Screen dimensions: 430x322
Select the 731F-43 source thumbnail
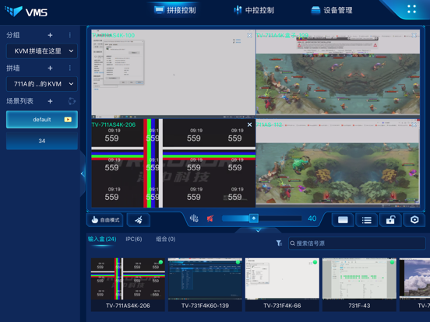coord(359,284)
